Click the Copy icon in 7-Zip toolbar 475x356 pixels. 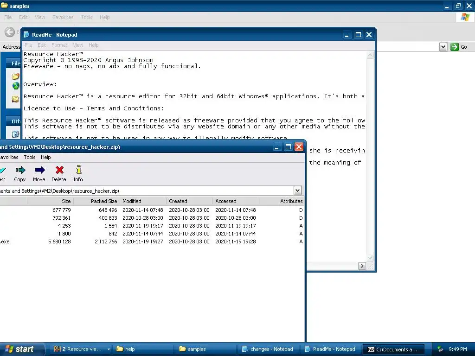[20, 170]
